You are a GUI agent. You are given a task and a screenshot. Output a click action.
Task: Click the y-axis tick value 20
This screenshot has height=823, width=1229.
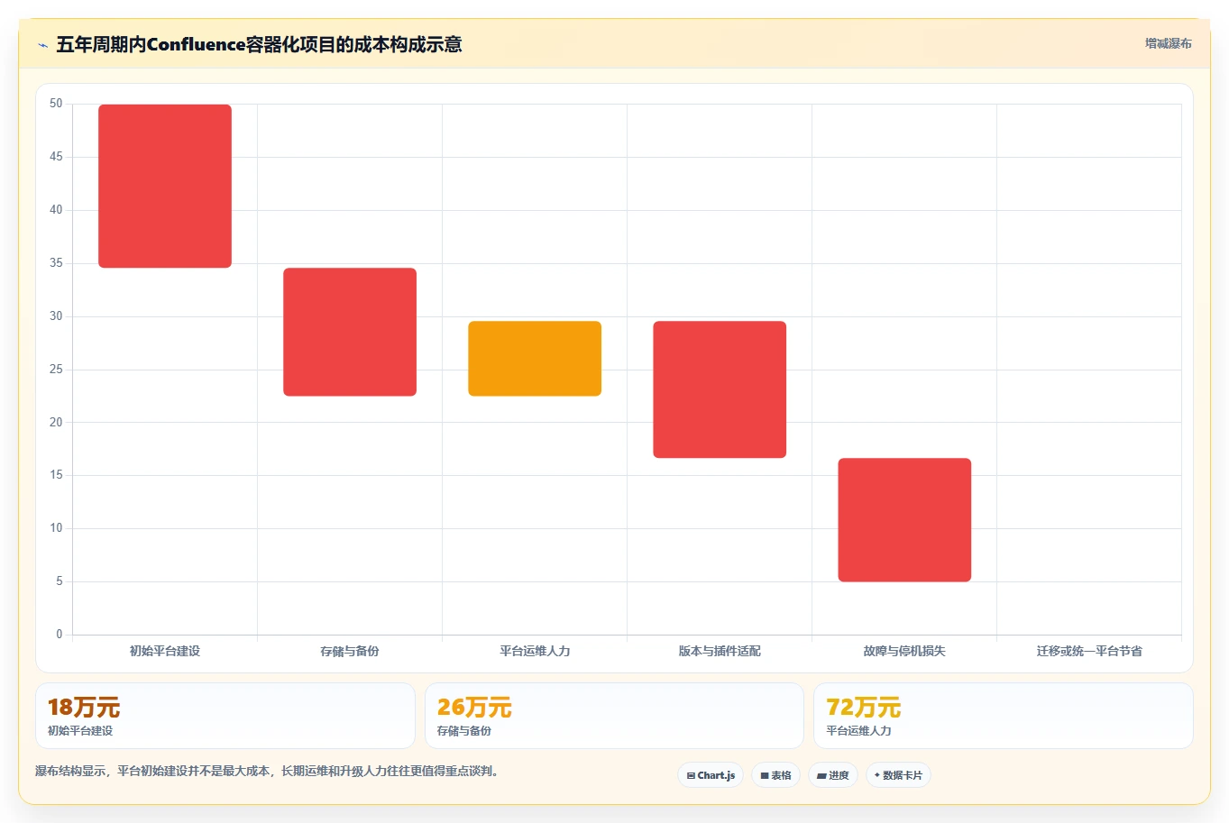56,423
